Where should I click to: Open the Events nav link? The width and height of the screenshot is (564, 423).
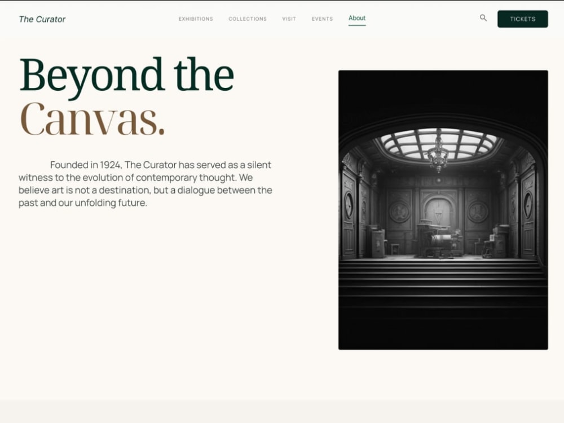(x=322, y=19)
